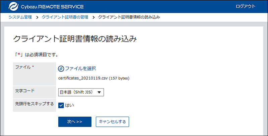Click the 文字コード field label
The height and width of the screenshot is (136, 268).
pos(25,91)
